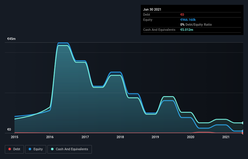The width and height of the screenshot is (248, 159).
Task: Click the 2015 axis label
Action: click(x=14, y=137)
